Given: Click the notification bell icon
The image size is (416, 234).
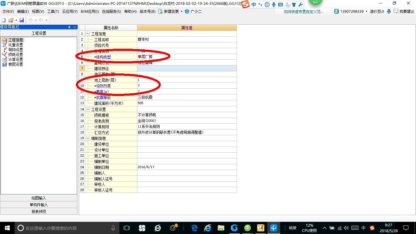Looking at the screenshot, I should point(389,11).
